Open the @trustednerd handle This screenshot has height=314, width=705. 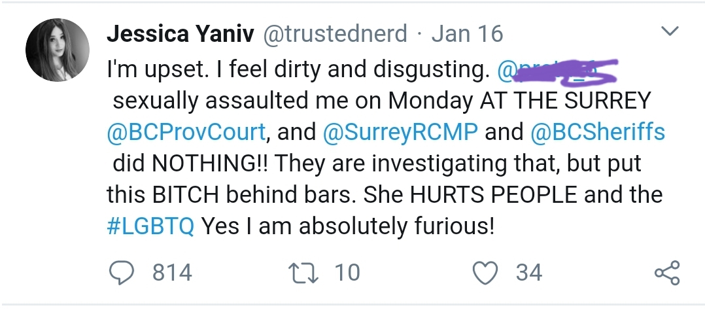tap(335, 34)
